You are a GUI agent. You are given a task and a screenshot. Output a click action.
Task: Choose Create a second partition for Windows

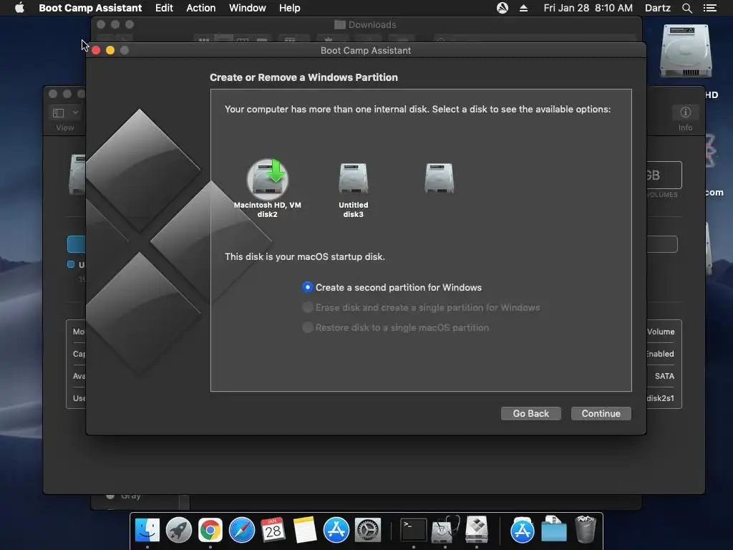point(307,287)
